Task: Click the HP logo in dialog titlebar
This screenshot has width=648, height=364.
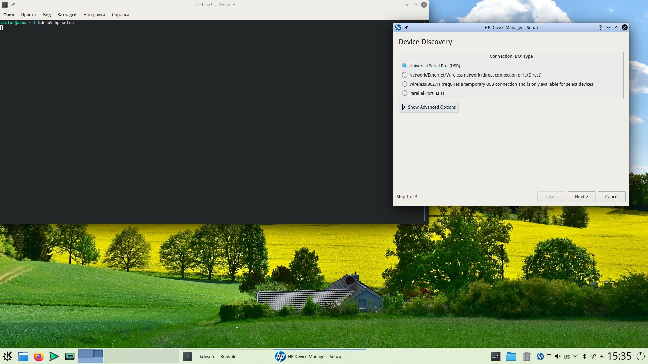Action: click(398, 27)
